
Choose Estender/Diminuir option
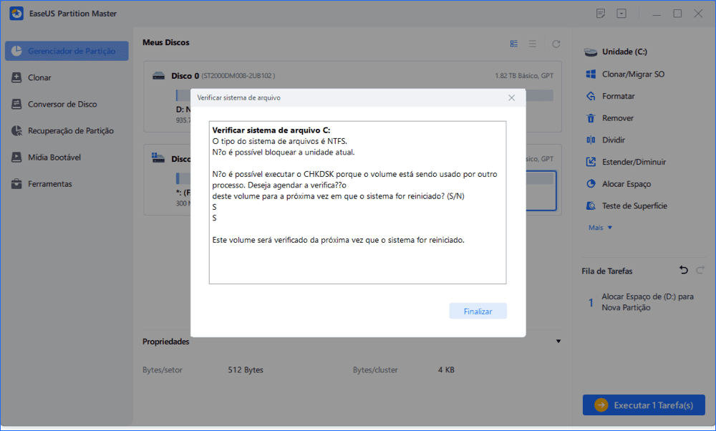634,162
